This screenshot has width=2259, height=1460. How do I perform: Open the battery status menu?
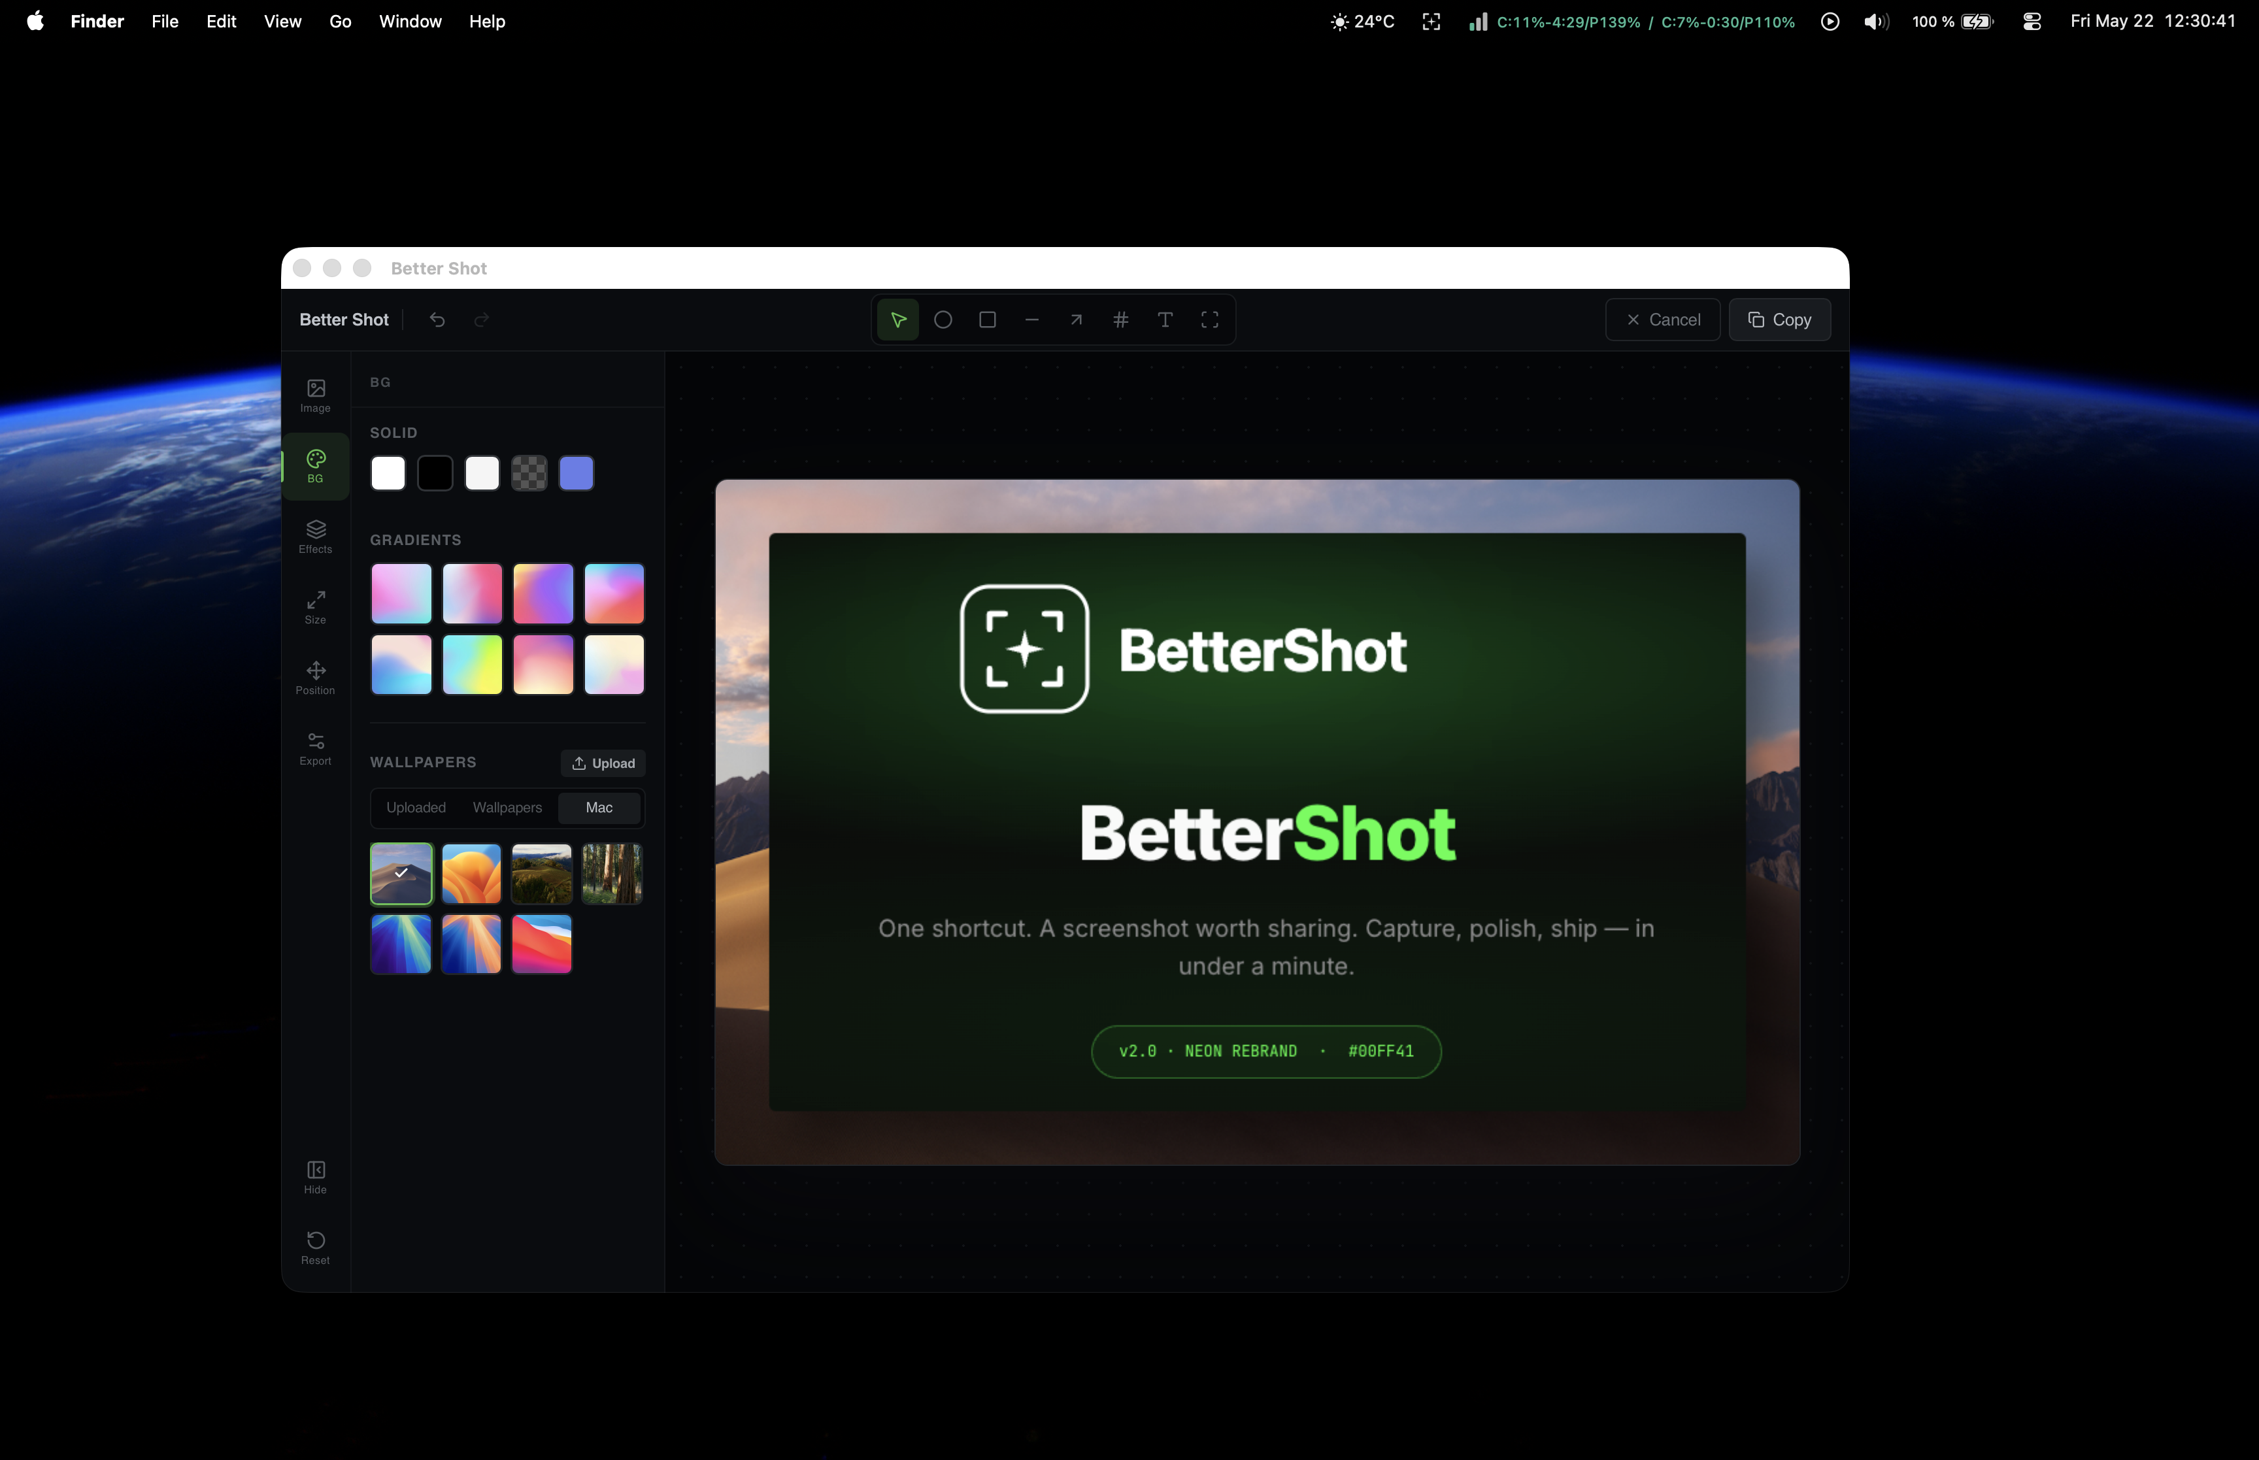click(x=1953, y=21)
